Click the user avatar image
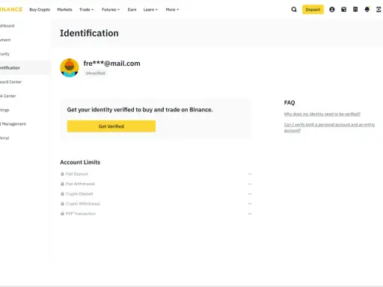 (x=70, y=68)
